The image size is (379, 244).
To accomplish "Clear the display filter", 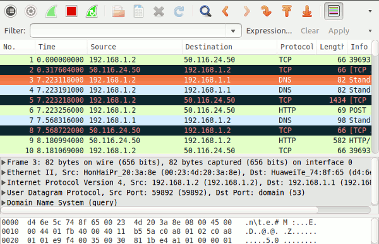I will pyautogui.click(x=310, y=31).
